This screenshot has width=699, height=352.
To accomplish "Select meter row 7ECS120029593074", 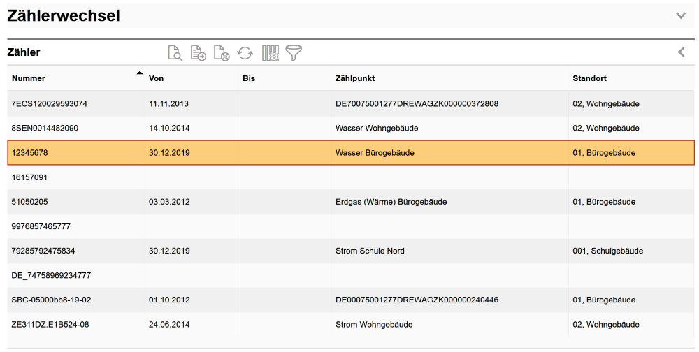I will [x=49, y=104].
